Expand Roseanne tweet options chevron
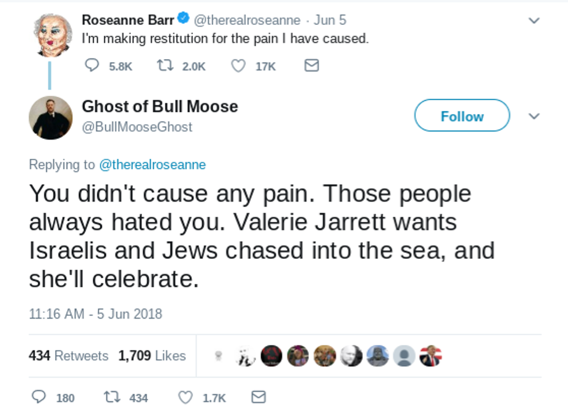 (x=534, y=21)
